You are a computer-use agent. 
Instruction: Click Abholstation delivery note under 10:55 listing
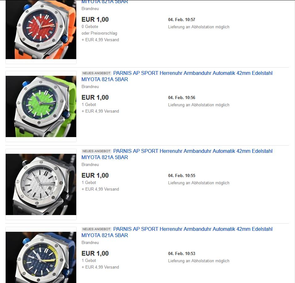(x=199, y=183)
